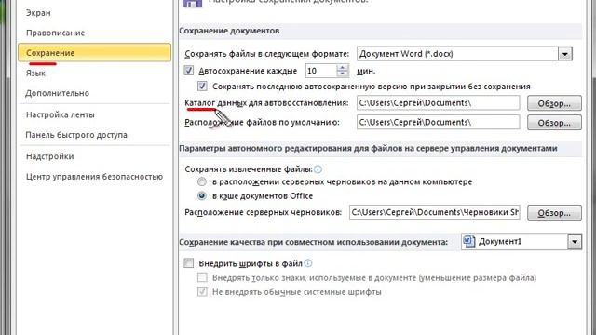
Task: Increase autosave interval with up spinner arrow
Action: pos(342,67)
